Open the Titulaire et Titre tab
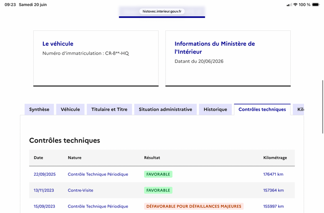Image resolution: width=324 pixels, height=213 pixels. tap(109, 109)
